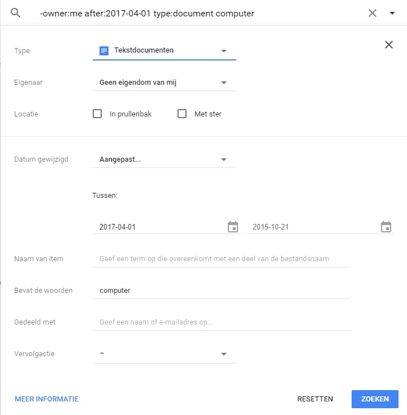The image size is (407, 415).
Task: Click the RESETTEN button
Action: click(x=315, y=399)
